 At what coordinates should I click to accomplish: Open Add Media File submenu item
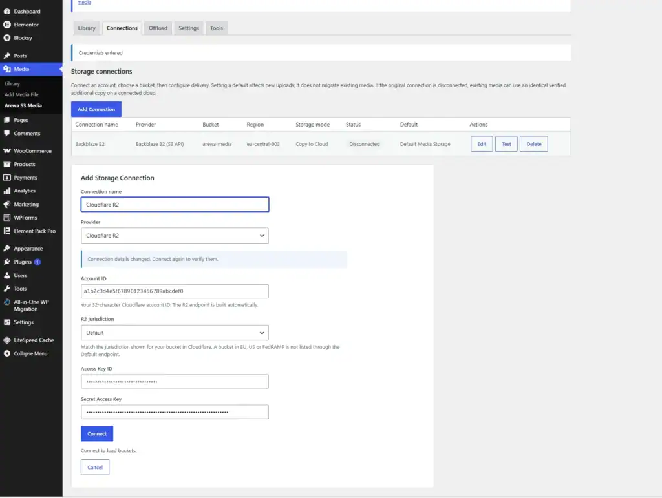pos(21,94)
